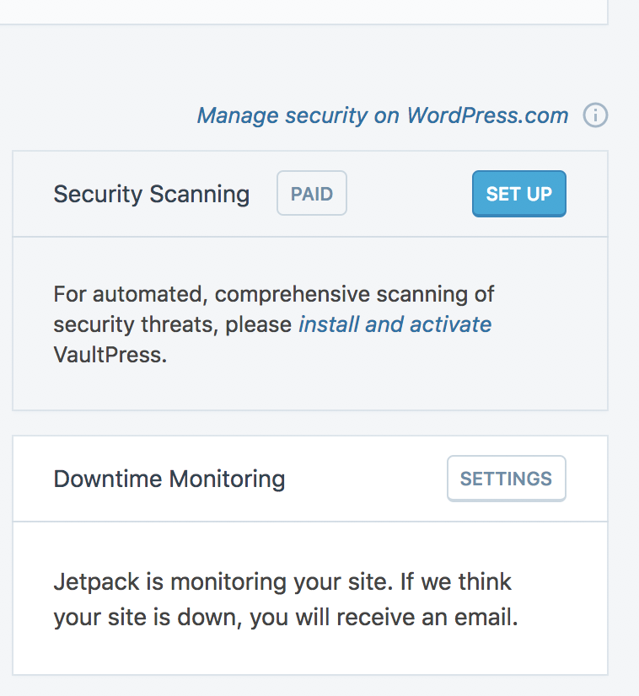Click the SET UP button
The image size is (639, 696).
point(518,194)
